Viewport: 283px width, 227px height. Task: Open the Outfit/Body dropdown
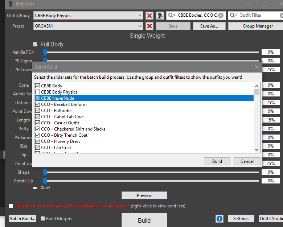point(140,16)
